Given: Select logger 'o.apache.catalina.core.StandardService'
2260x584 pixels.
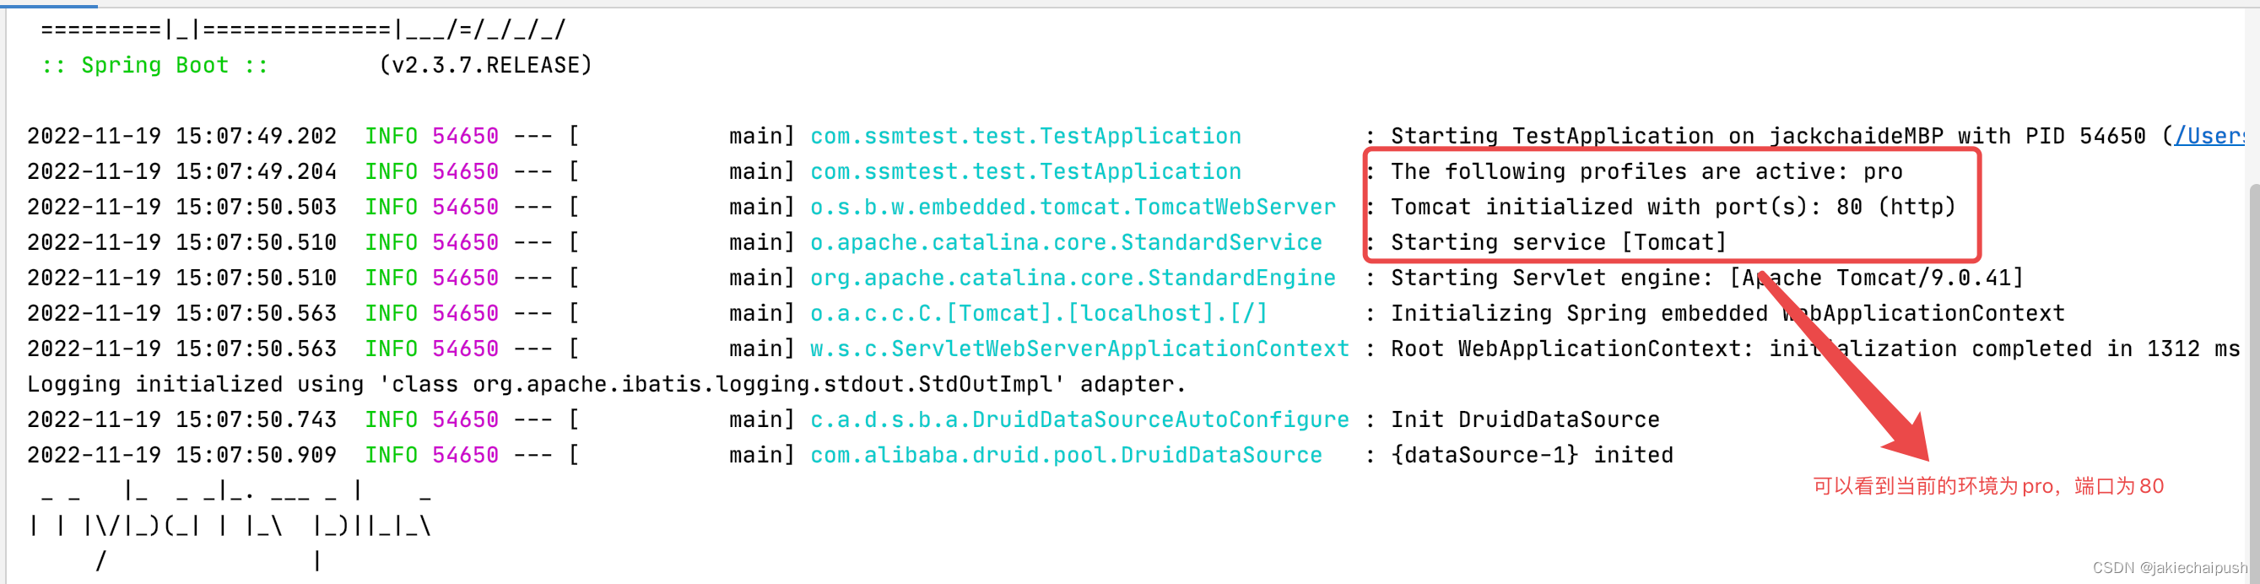Looking at the screenshot, I should pyautogui.click(x=1066, y=242).
